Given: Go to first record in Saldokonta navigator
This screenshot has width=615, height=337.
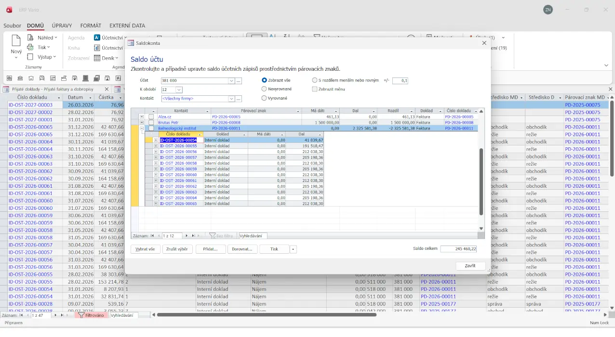Looking at the screenshot, I should [152, 236].
